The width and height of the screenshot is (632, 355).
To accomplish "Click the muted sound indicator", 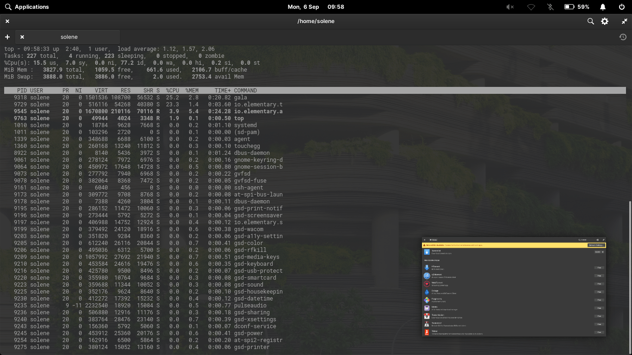I will 510,7.
